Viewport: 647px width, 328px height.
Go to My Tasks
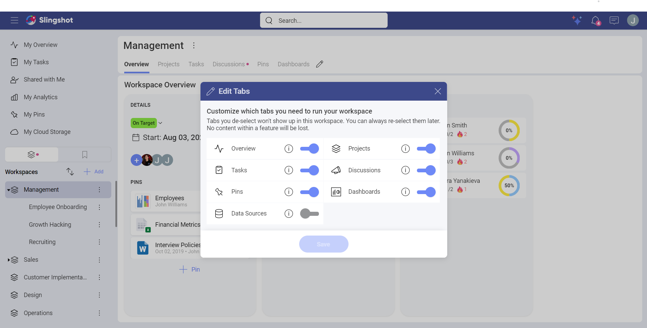36,62
